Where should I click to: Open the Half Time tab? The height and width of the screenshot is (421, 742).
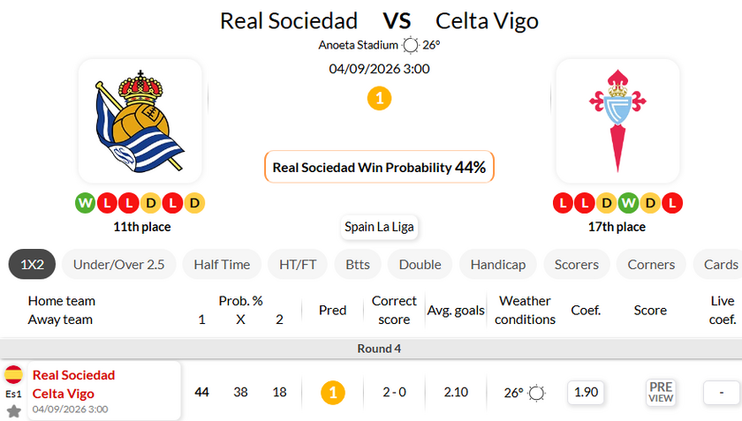pyautogui.click(x=222, y=265)
